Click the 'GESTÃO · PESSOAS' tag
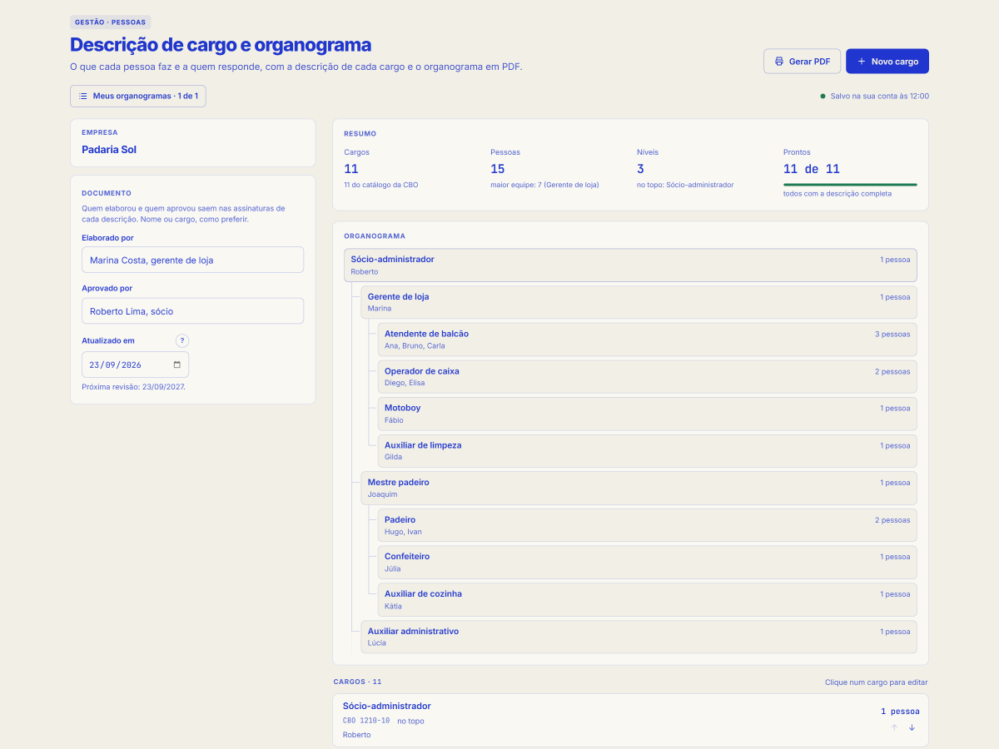 (x=111, y=22)
